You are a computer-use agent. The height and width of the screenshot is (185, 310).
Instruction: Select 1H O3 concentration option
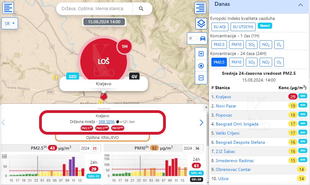click(279, 45)
